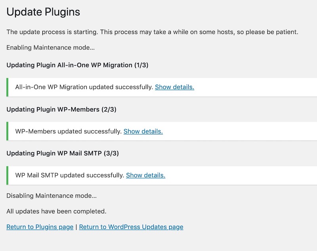Click green bar of WP-Members notice
317x251 pixels.
click(8, 131)
